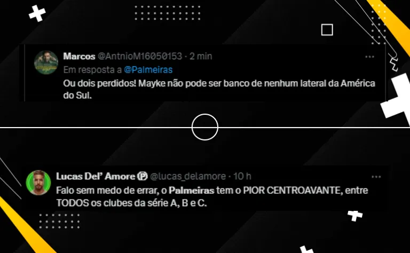Click the '10 h' tweet timestamp
The width and height of the screenshot is (410, 253).
242,177
